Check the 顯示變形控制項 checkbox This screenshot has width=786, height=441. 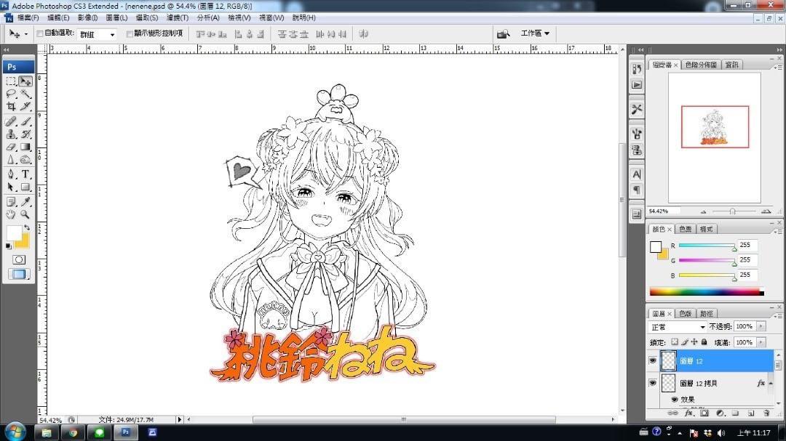tap(130, 33)
